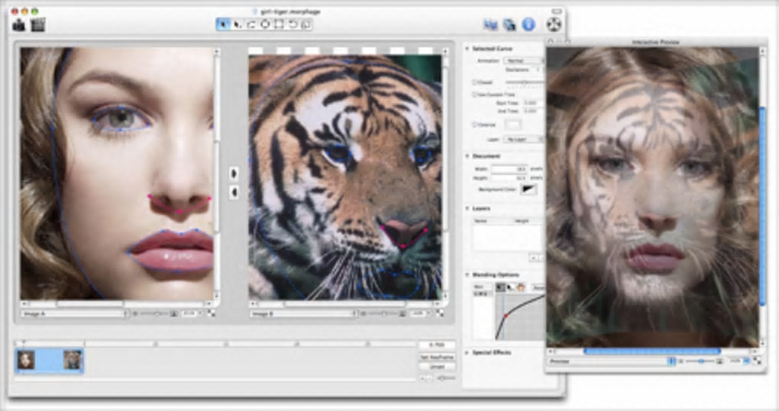Click the round render icon at far right
This screenshot has width=779, height=411.
[554, 24]
